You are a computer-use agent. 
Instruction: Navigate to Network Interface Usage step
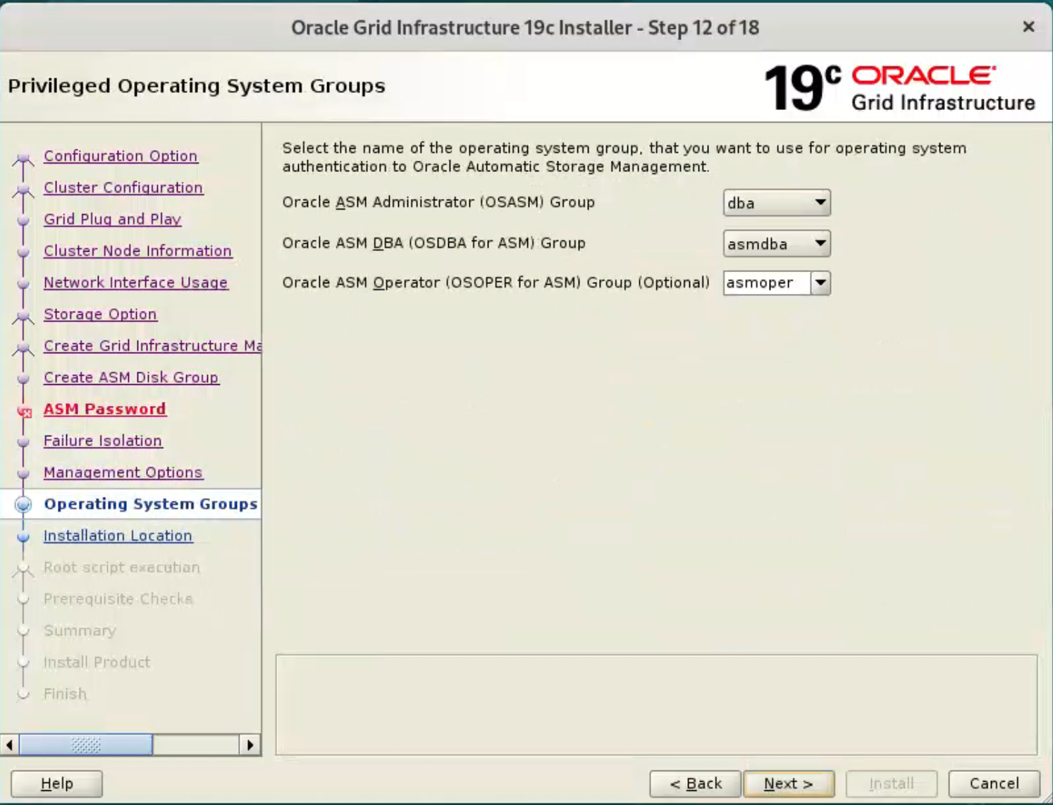(x=135, y=283)
